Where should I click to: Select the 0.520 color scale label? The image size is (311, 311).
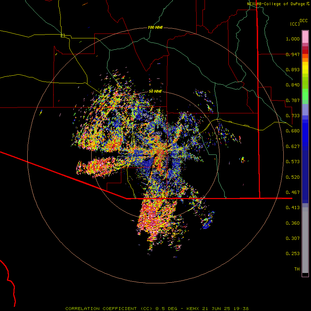[x=293, y=177]
